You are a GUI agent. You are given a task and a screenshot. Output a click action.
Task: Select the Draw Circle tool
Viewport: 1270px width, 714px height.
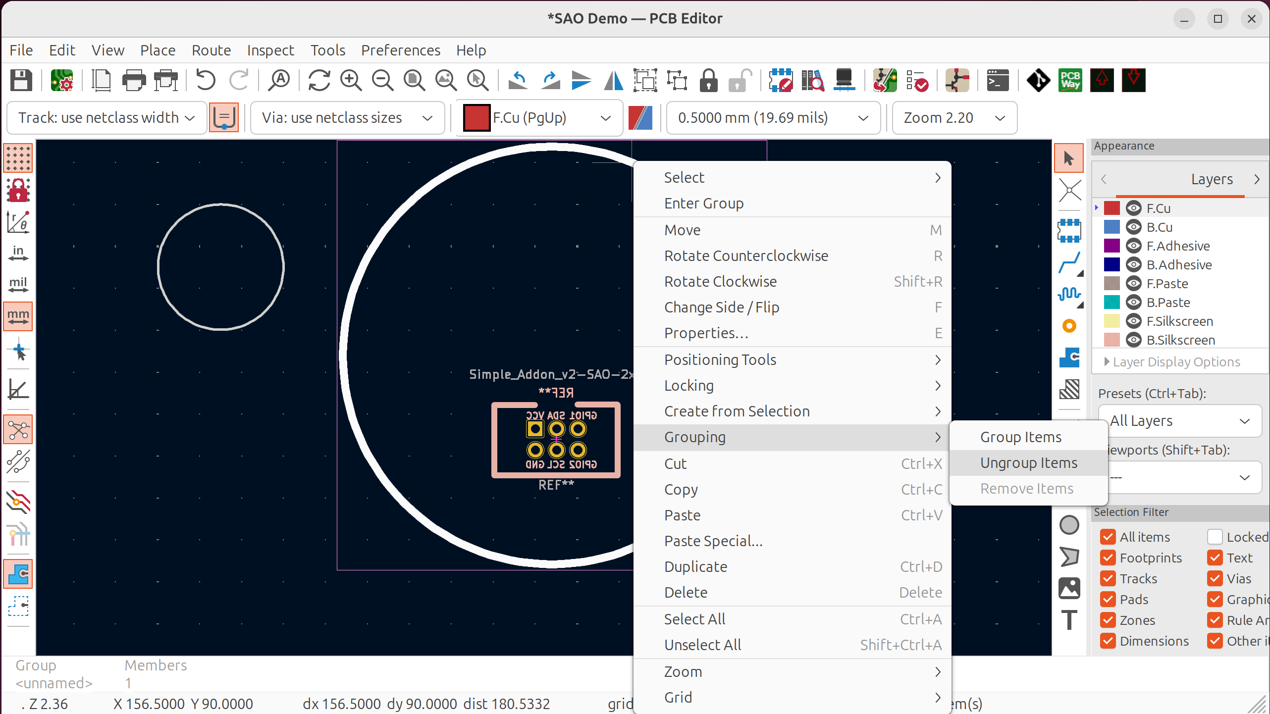(x=1069, y=525)
